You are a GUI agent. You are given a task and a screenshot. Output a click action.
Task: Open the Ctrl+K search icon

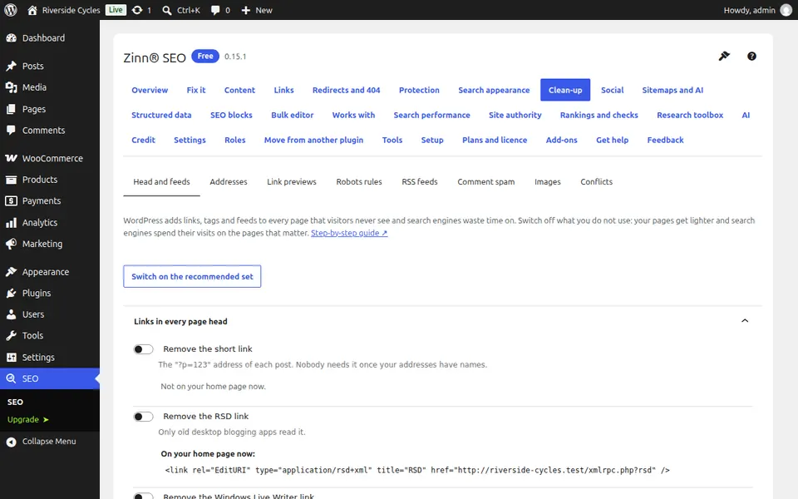tap(167, 10)
